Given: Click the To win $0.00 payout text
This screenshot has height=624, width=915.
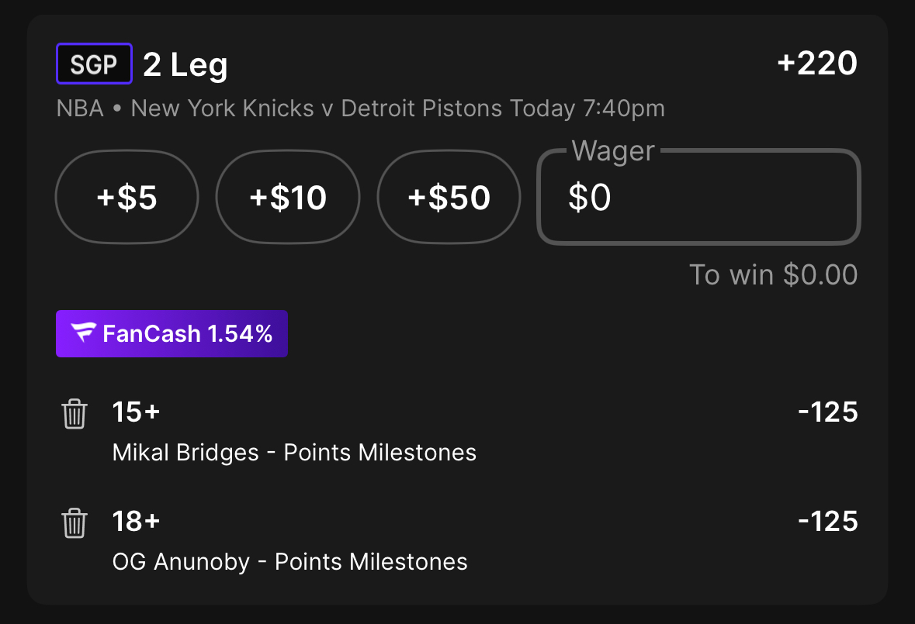Looking at the screenshot, I should pyautogui.click(x=773, y=274).
